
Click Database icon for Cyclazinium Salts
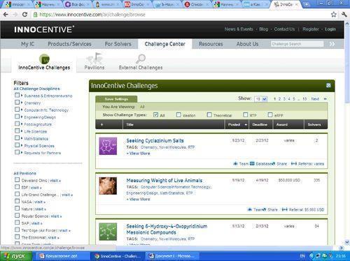point(252,163)
